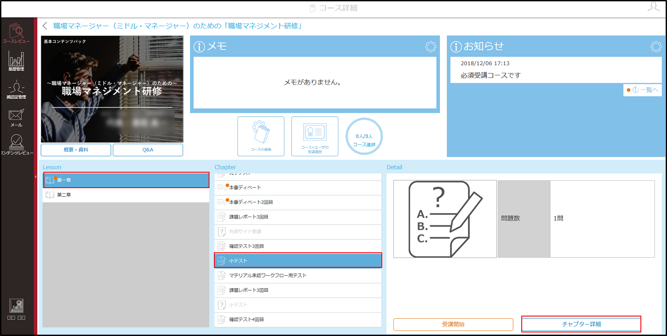This screenshot has height=336, width=667.
Task: Select the second 課題レポート3回目 chapter
Action: [298, 290]
